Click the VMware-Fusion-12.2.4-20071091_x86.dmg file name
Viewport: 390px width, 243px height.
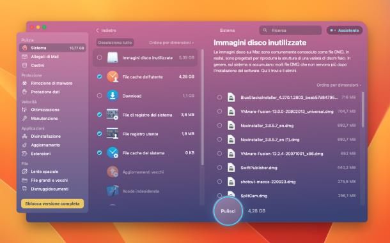tap(282, 154)
